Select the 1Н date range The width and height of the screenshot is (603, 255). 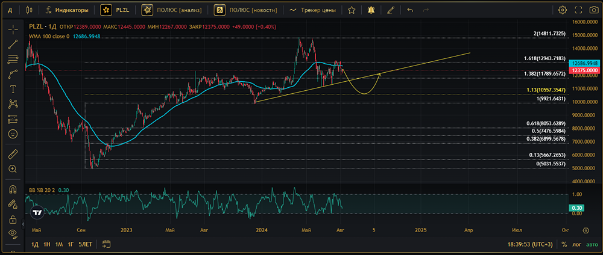[x=47, y=244]
